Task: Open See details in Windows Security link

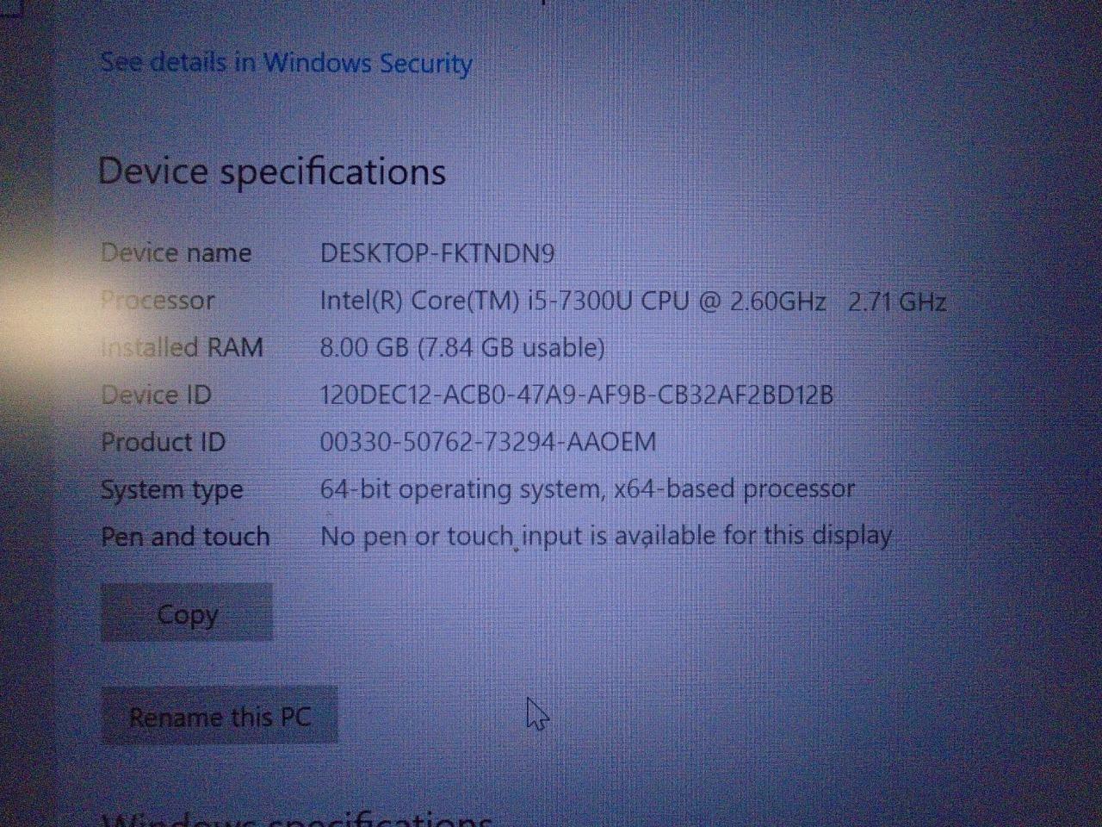Action: [x=286, y=63]
